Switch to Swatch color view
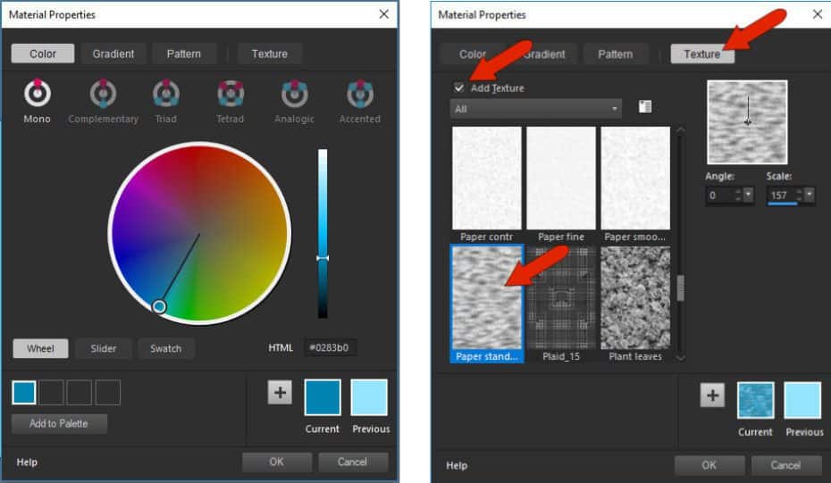The height and width of the screenshot is (483, 831). 166,348
